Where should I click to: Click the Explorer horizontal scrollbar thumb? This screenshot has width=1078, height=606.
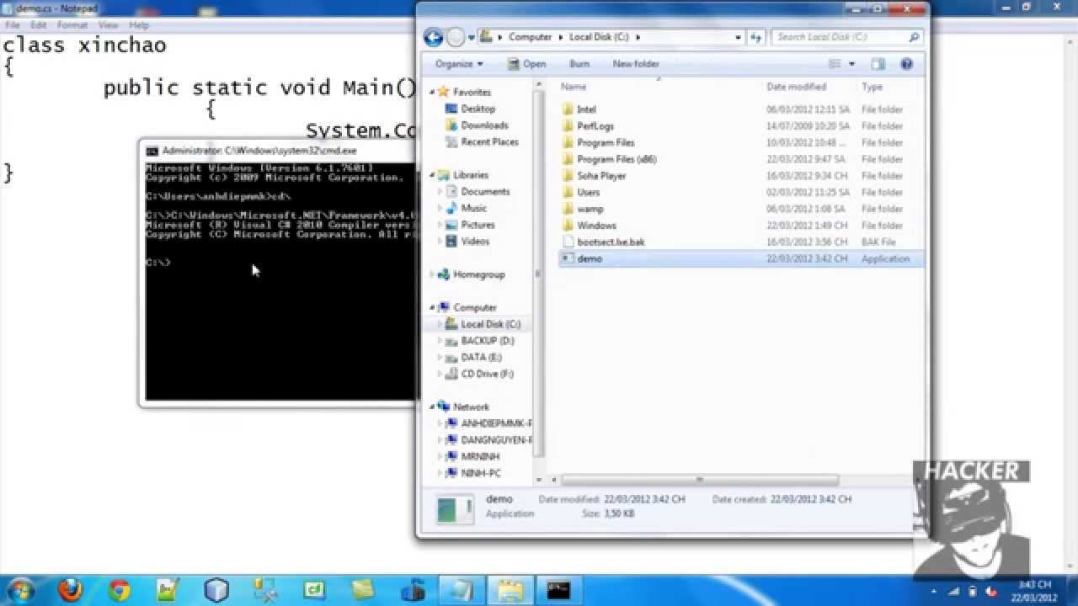699,480
